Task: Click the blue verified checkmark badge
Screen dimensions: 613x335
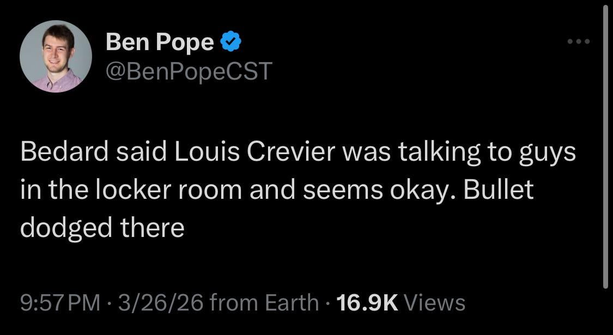Action: (x=231, y=42)
